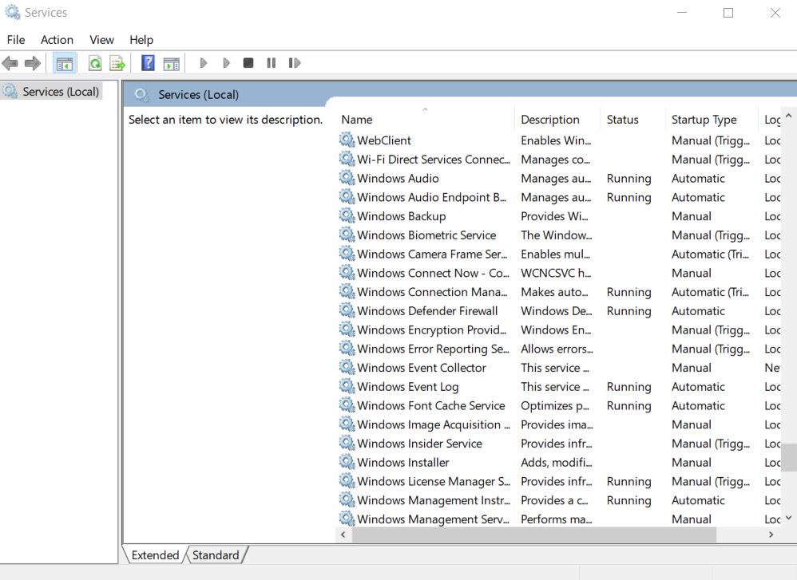Click the Restart Service toolbar icon
Screen dimensions: 797x580
coord(295,63)
